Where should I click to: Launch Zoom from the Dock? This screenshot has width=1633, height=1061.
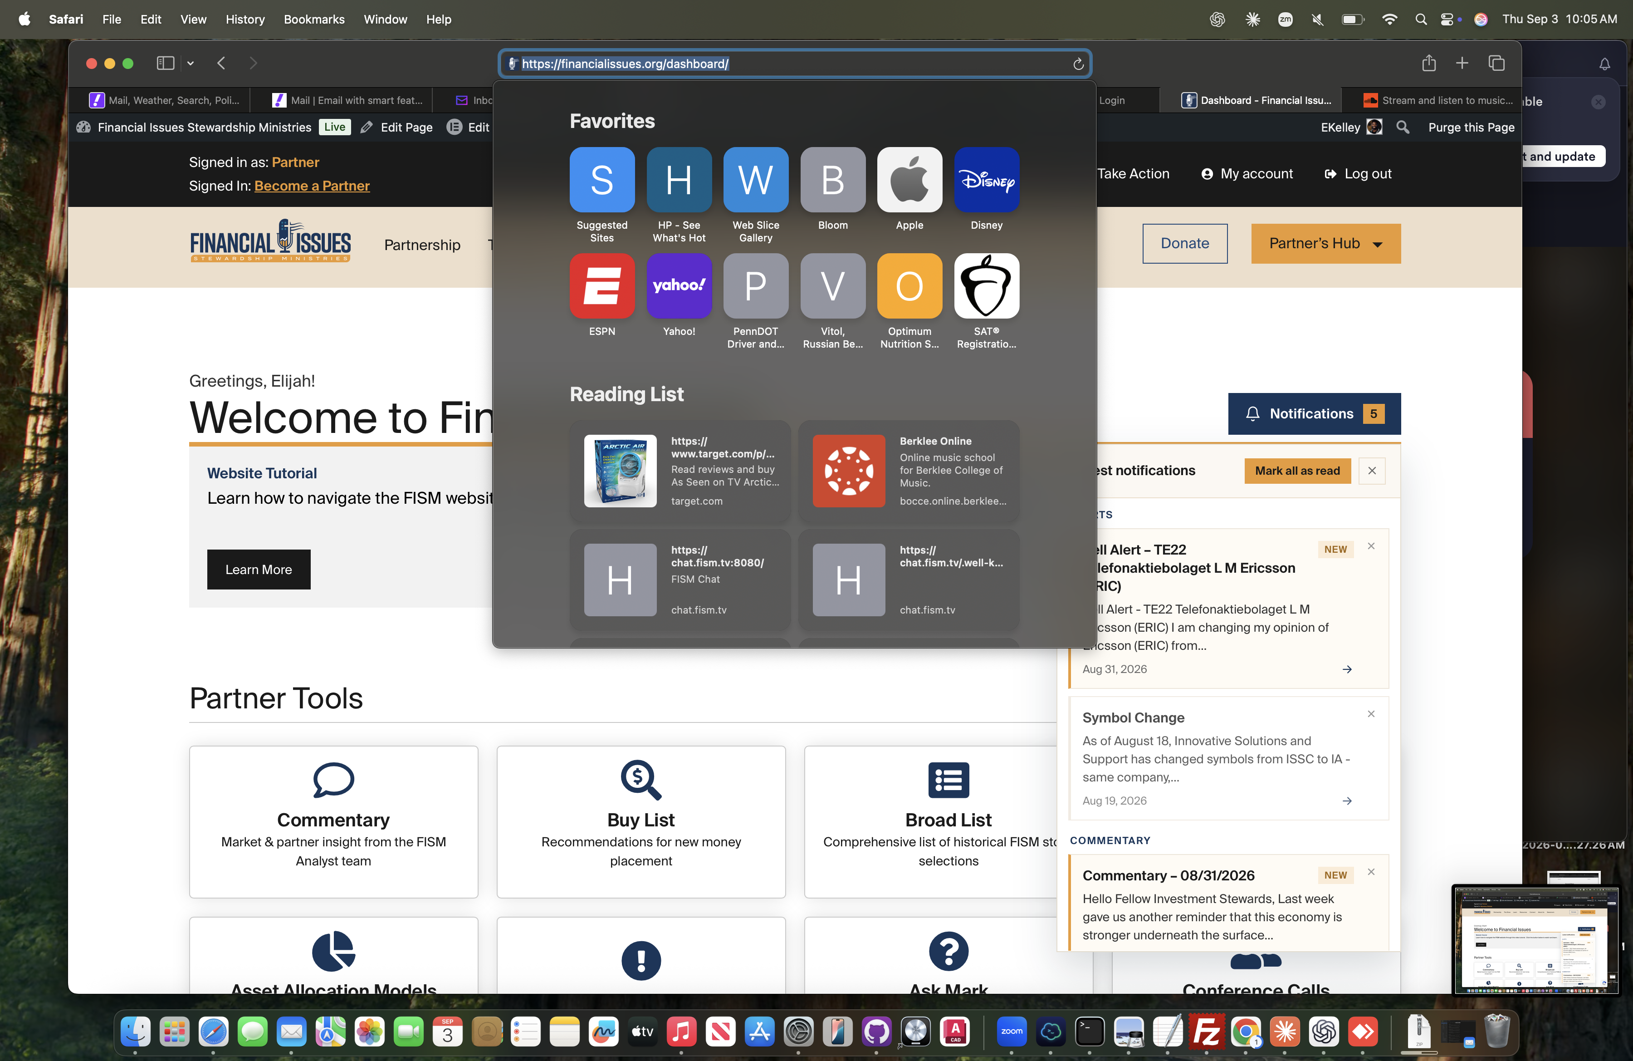pyautogui.click(x=1012, y=1031)
